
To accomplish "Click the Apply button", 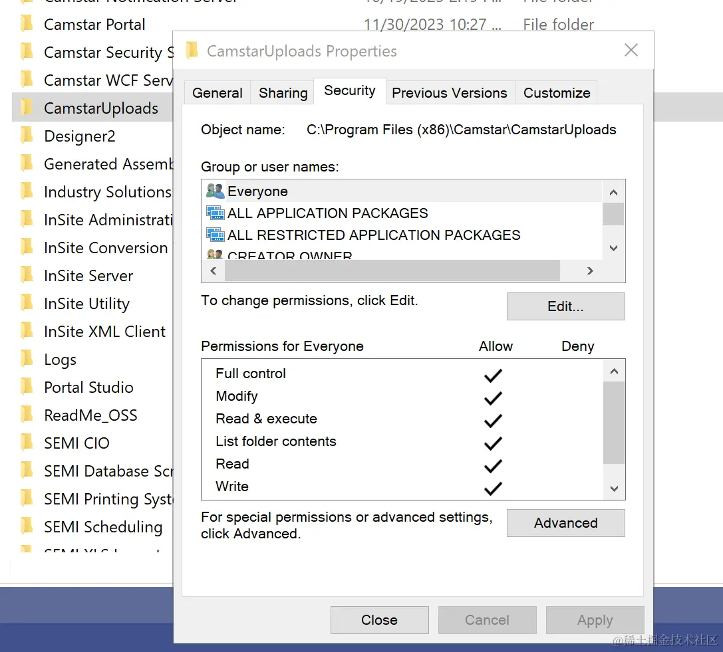I will coord(595,620).
